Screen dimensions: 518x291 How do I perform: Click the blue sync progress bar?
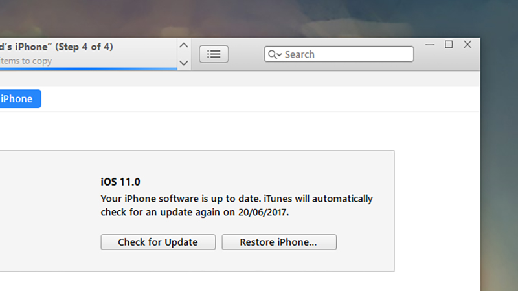click(89, 69)
